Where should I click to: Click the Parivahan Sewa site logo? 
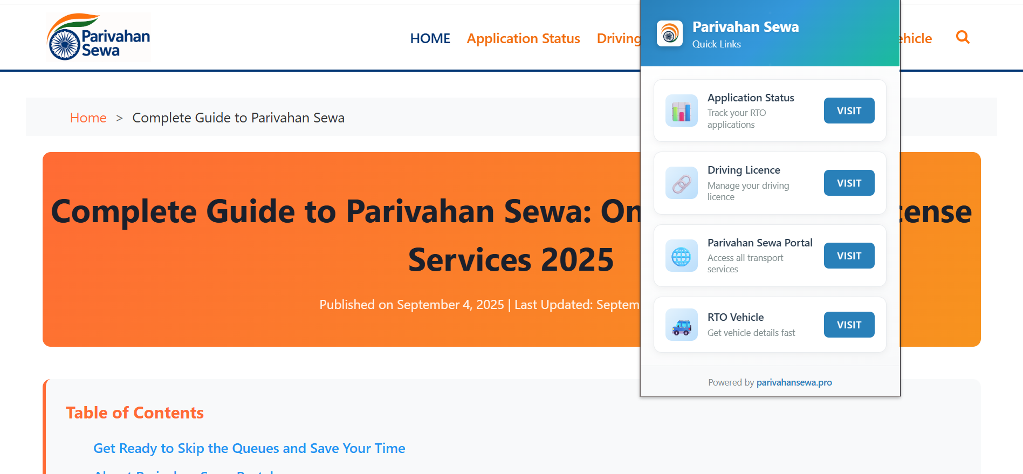pyautogui.click(x=99, y=37)
